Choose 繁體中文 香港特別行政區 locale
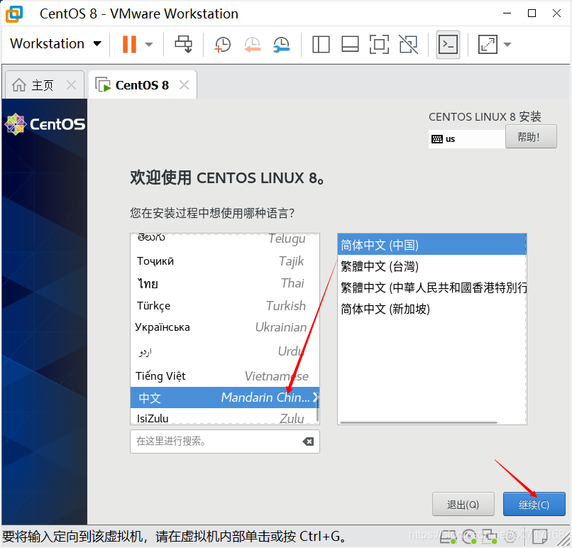 click(432, 287)
